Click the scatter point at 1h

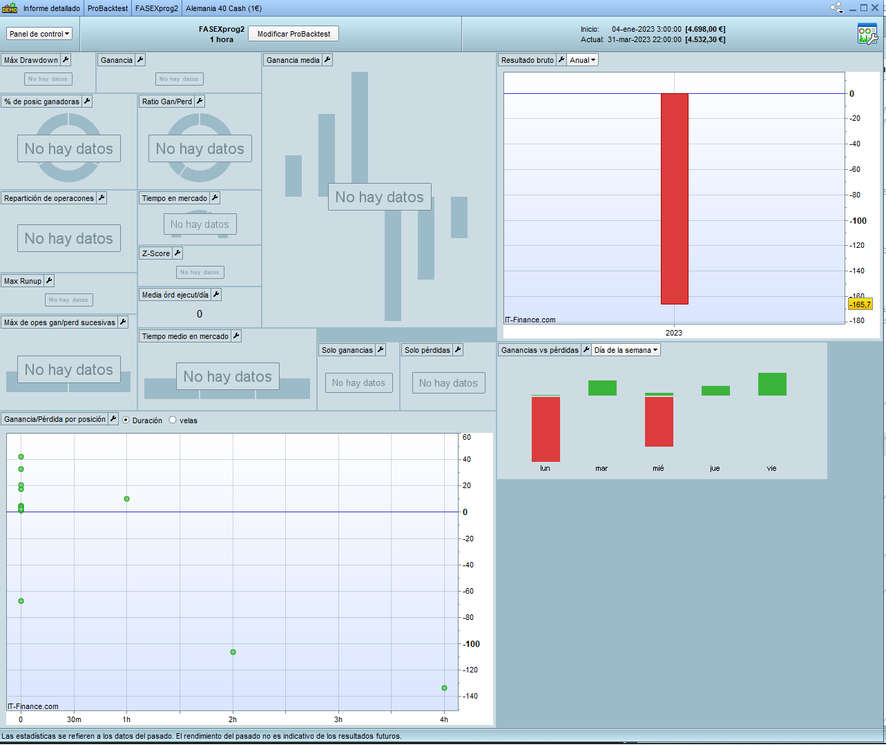coord(126,498)
